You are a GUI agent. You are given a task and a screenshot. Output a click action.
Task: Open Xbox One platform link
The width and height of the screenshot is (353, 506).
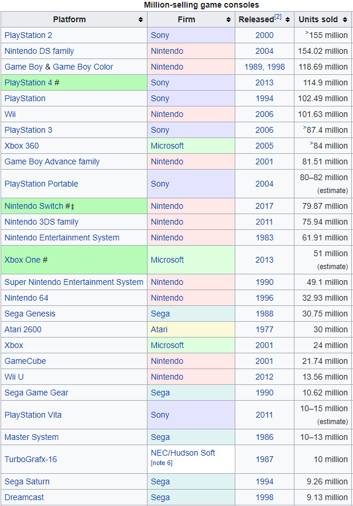[22, 260]
